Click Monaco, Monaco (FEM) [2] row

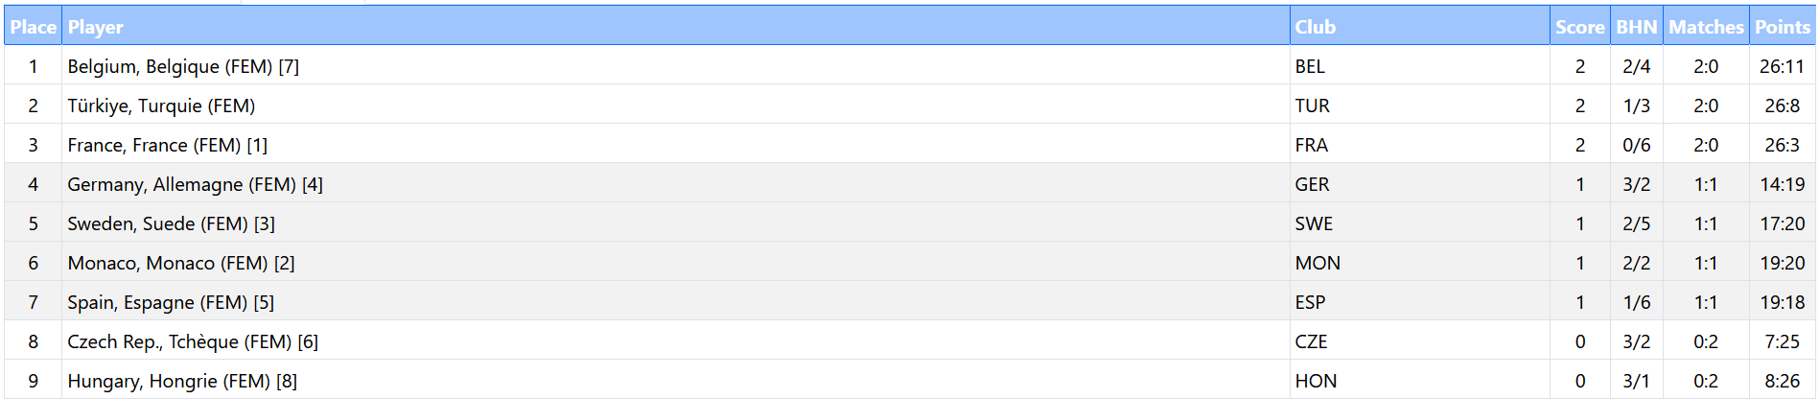(x=181, y=263)
